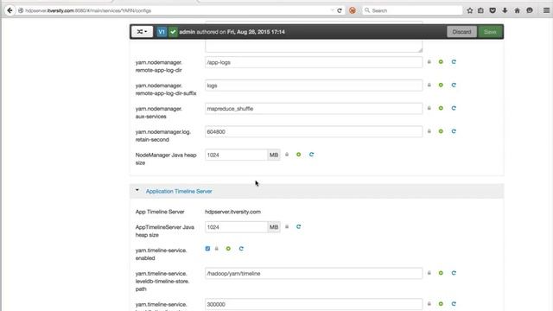
Task: Open the chat bubble icon in toolbar
Action: click(x=530, y=10)
